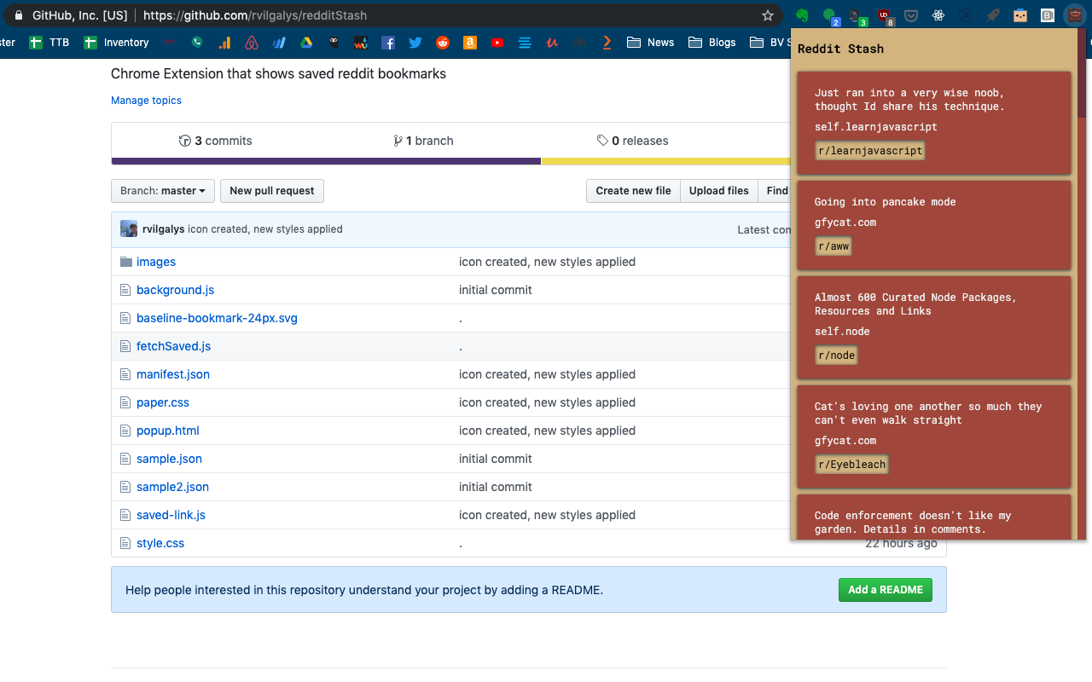Click the padlock site info icon

point(19,15)
